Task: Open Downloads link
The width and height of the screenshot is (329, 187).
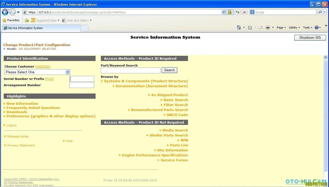Action: point(17,112)
